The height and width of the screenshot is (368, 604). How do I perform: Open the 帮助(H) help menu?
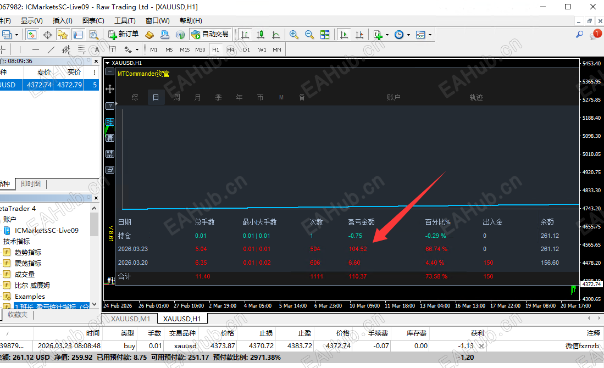tap(191, 21)
